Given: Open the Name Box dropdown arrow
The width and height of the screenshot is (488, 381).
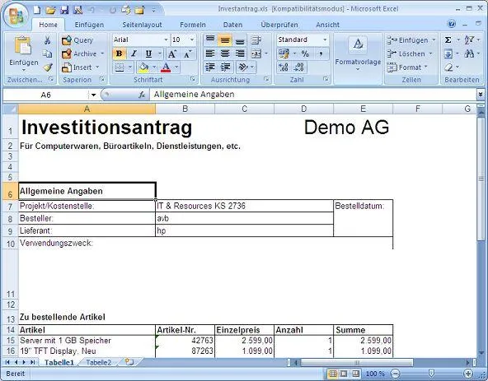Looking at the screenshot, I should point(93,95).
